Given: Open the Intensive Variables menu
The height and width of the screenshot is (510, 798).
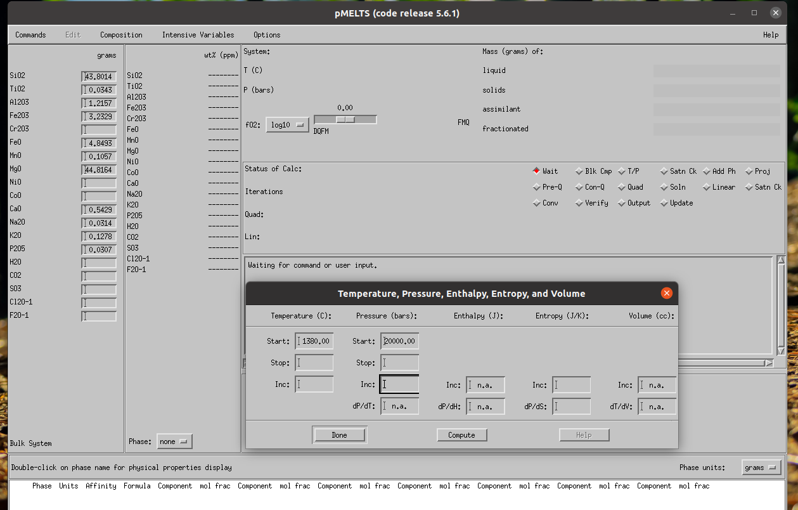Looking at the screenshot, I should pos(198,35).
